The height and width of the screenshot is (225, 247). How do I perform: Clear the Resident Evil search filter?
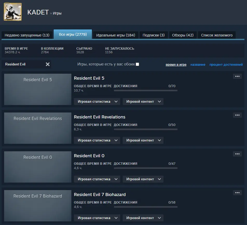coord(47,64)
